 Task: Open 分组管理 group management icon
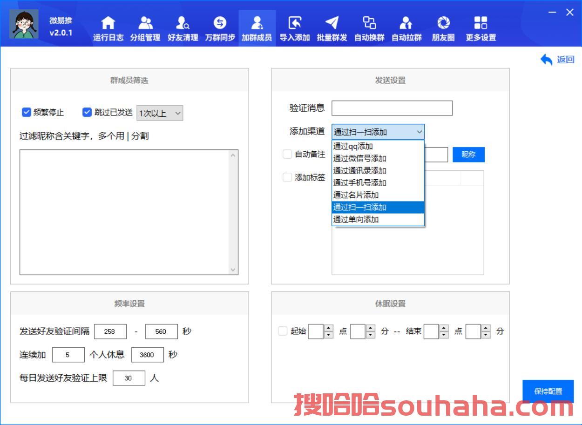[145, 23]
